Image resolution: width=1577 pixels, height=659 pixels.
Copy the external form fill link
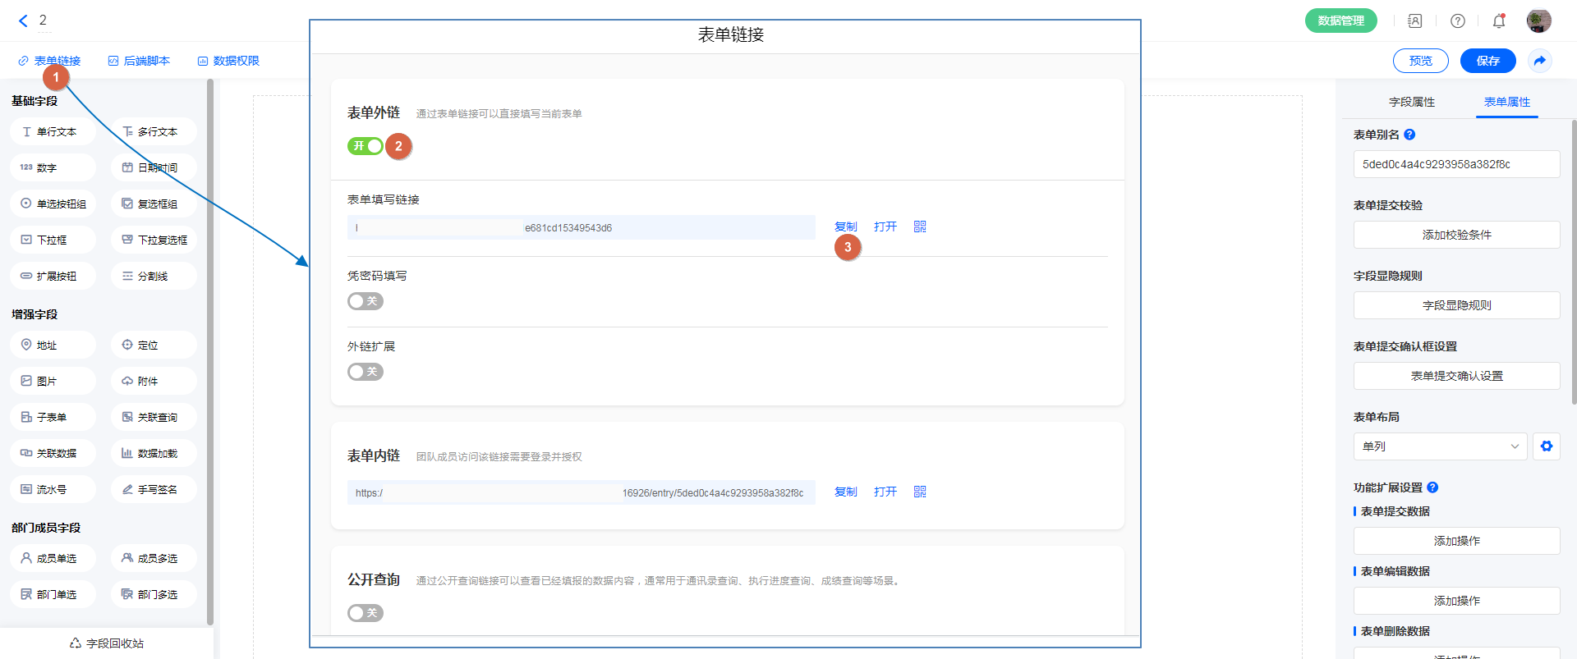845,227
